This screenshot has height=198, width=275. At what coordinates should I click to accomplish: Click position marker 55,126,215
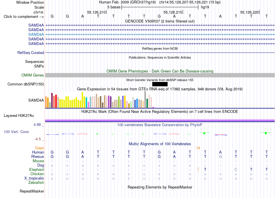[173, 12]
